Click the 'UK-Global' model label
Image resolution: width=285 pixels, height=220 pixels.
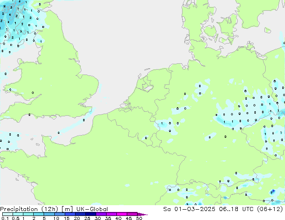click(x=92, y=209)
